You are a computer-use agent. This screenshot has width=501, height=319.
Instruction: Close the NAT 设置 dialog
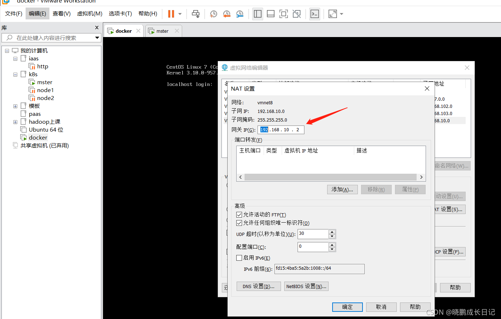tap(427, 88)
